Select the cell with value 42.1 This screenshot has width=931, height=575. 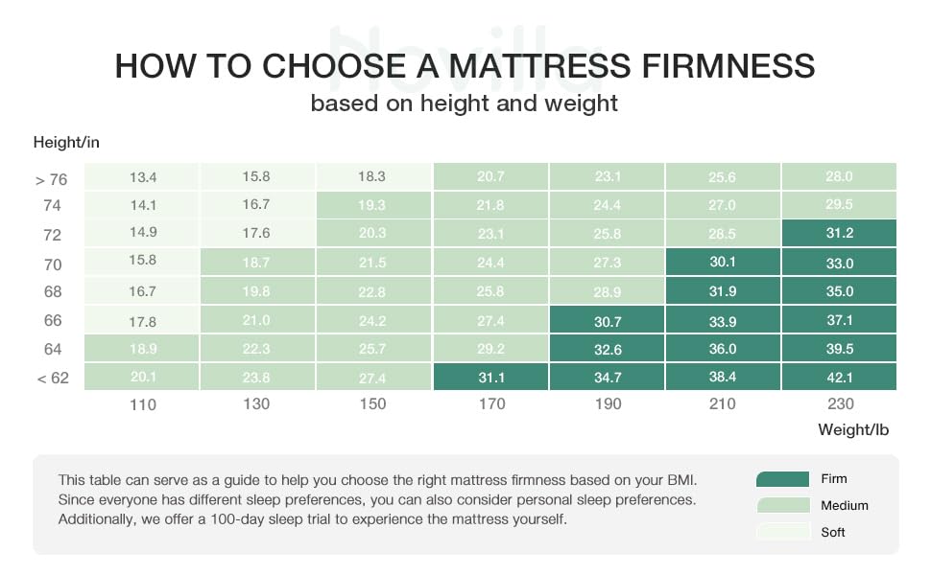[839, 377]
